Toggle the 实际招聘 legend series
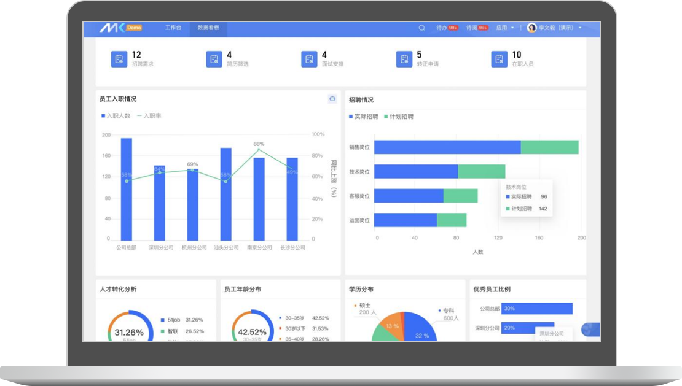Screen dimensions: 682x386 (364, 117)
